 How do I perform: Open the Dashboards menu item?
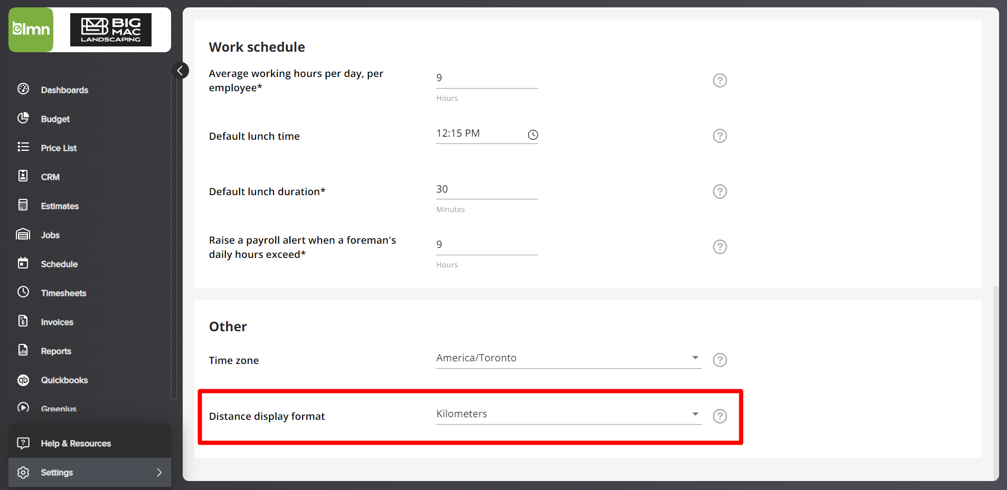click(x=64, y=90)
